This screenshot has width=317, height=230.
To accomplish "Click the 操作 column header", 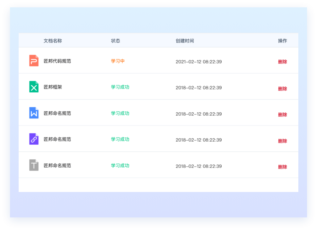I will tap(282, 41).
